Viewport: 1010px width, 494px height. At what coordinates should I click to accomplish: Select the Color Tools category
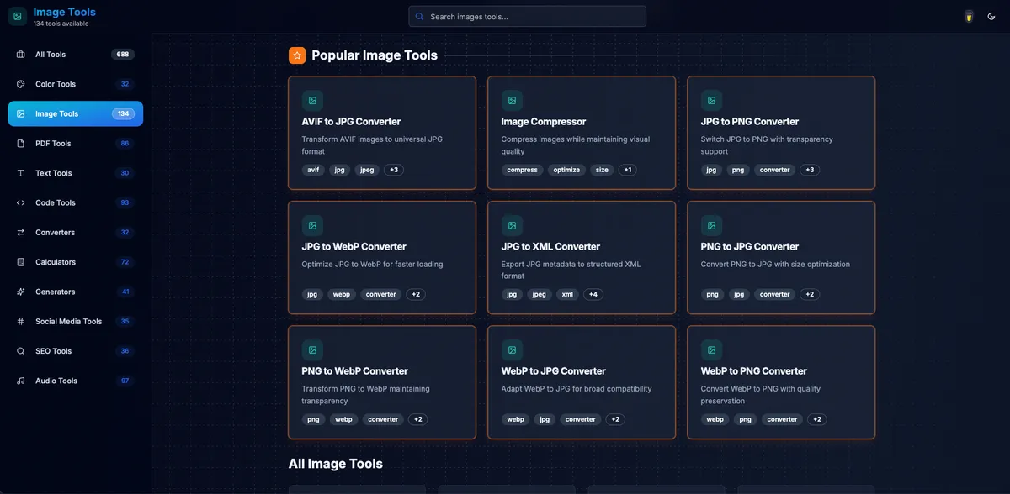(76, 84)
